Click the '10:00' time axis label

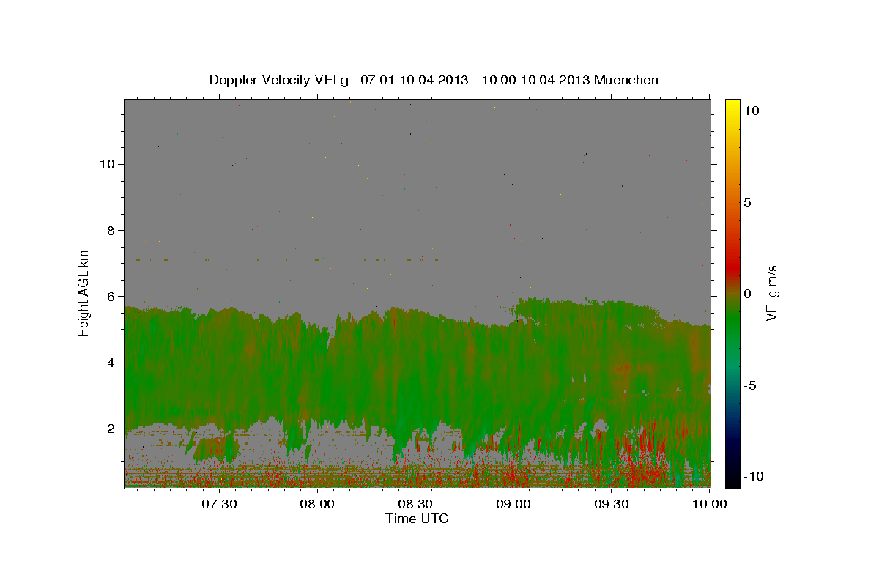click(x=710, y=504)
